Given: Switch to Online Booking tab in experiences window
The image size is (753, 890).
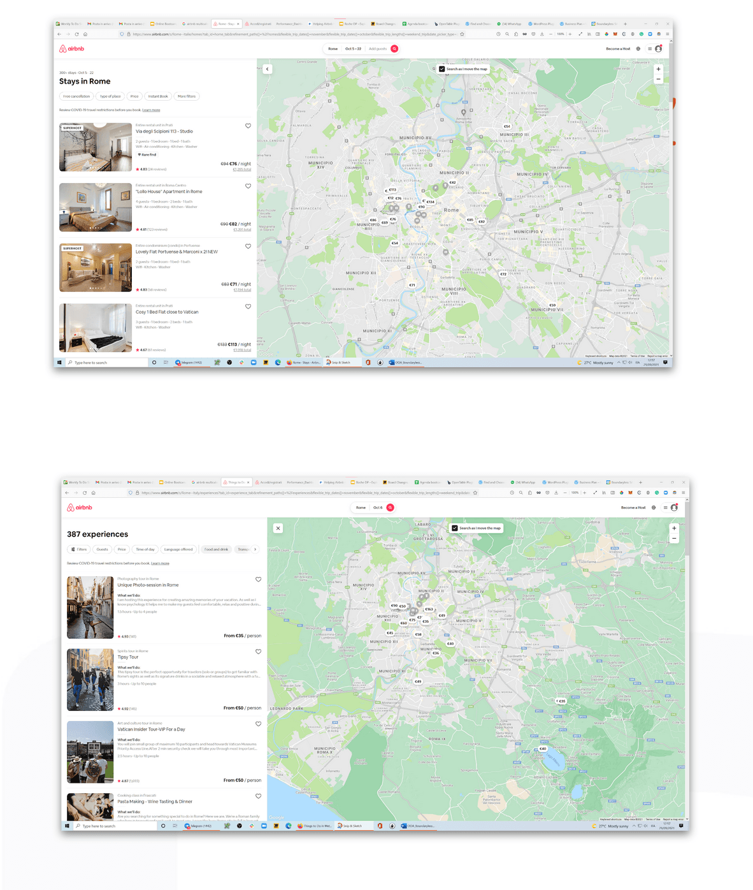Looking at the screenshot, I should pyautogui.click(x=173, y=482).
